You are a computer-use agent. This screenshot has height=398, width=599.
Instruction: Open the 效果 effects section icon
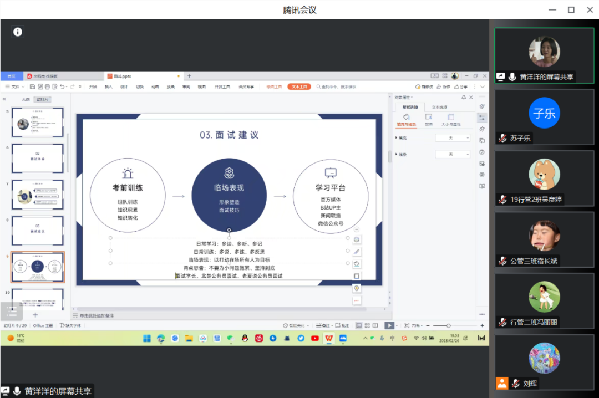pos(428,120)
